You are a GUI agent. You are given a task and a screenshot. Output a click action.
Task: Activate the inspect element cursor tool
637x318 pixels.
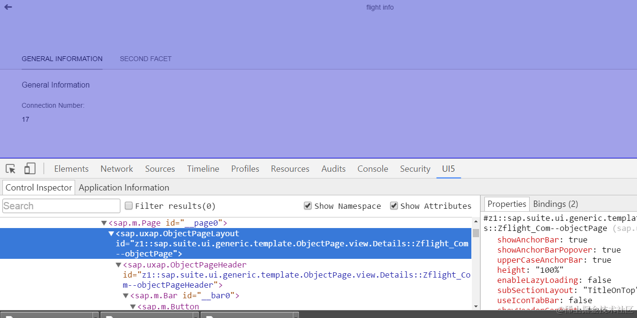11,169
